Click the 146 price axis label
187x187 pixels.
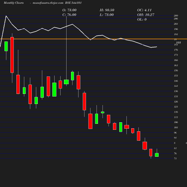(x=176, y=81)
